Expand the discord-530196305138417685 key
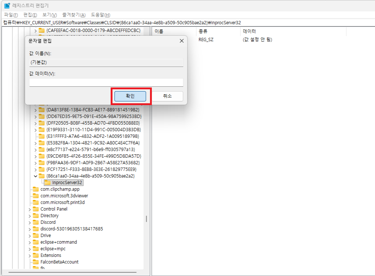Viewport: 375px width, 276px height. click(30, 229)
